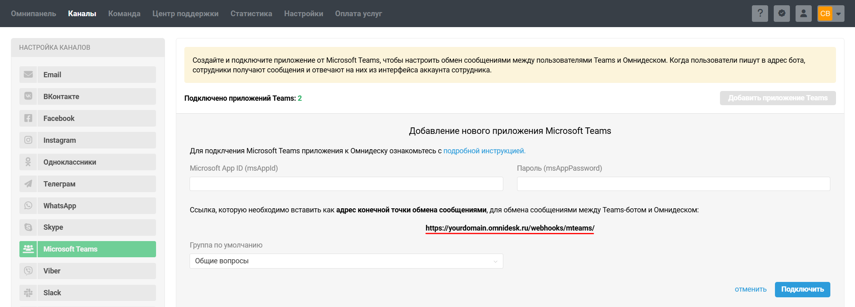Open Настройки in top navigation
This screenshot has width=855, height=307.
[x=304, y=13]
